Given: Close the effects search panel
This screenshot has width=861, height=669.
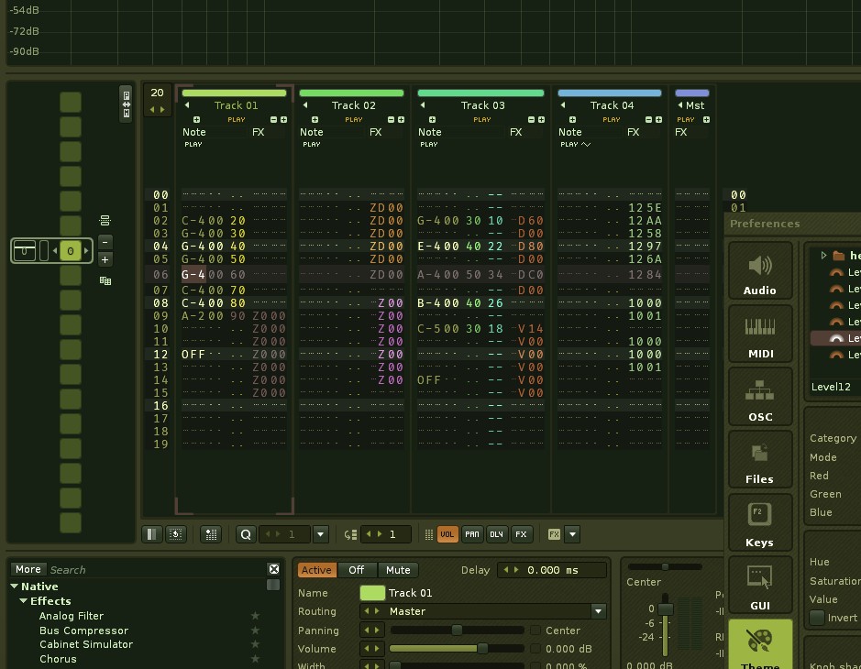Looking at the screenshot, I should click(x=273, y=569).
